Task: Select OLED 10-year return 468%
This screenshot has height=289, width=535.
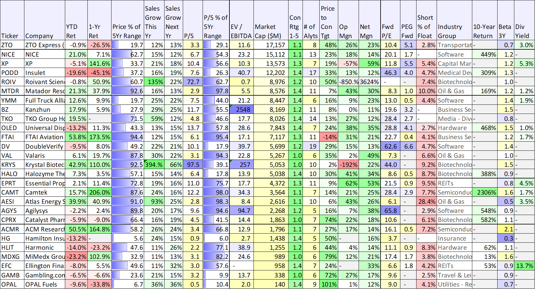Action: coord(485,128)
